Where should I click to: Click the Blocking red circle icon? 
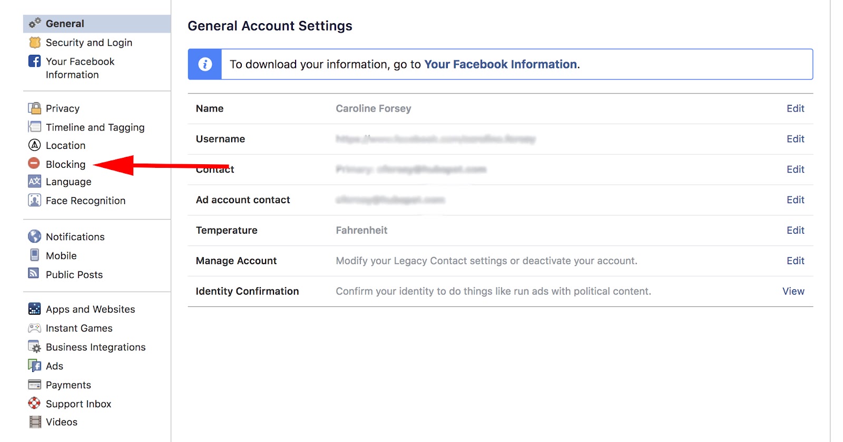pyautogui.click(x=34, y=164)
